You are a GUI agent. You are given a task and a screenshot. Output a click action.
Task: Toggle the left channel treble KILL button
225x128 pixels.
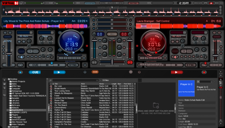pos(100,41)
